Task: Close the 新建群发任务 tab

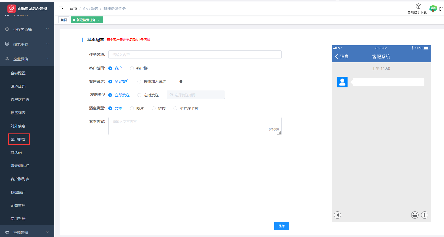Action: click(x=99, y=20)
